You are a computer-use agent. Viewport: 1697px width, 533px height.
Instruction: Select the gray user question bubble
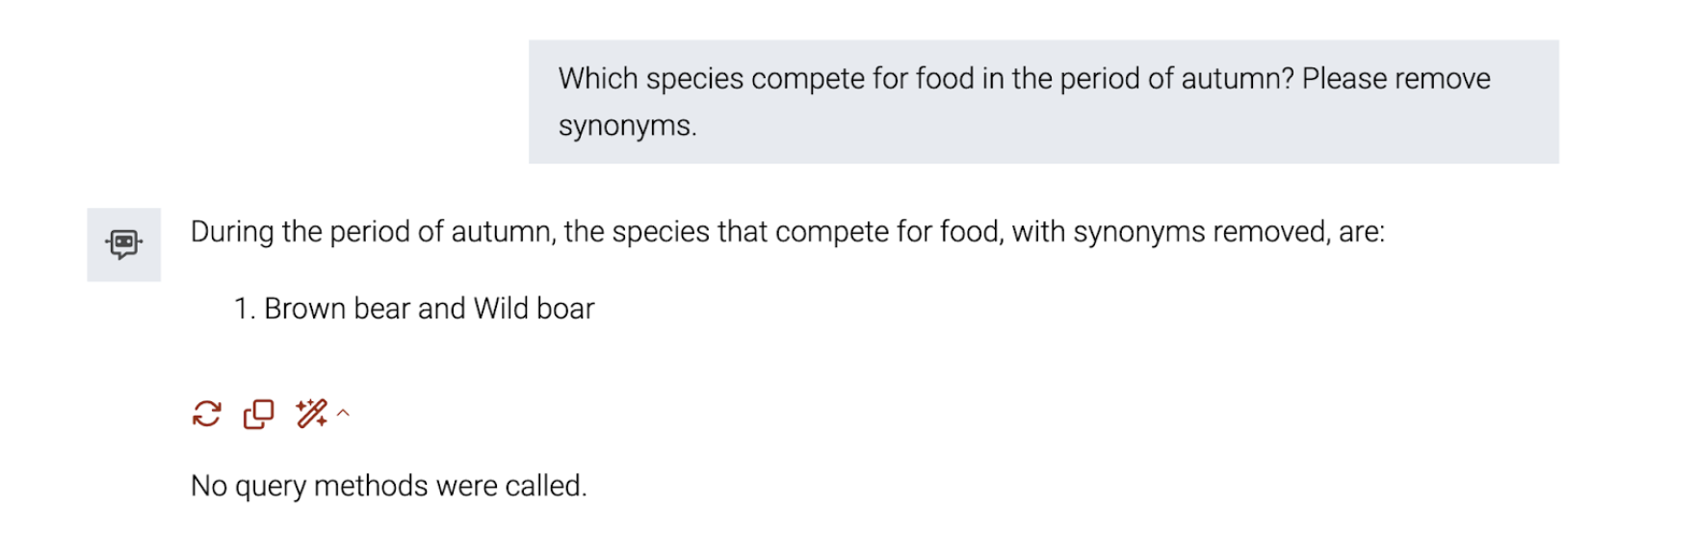(x=1043, y=102)
